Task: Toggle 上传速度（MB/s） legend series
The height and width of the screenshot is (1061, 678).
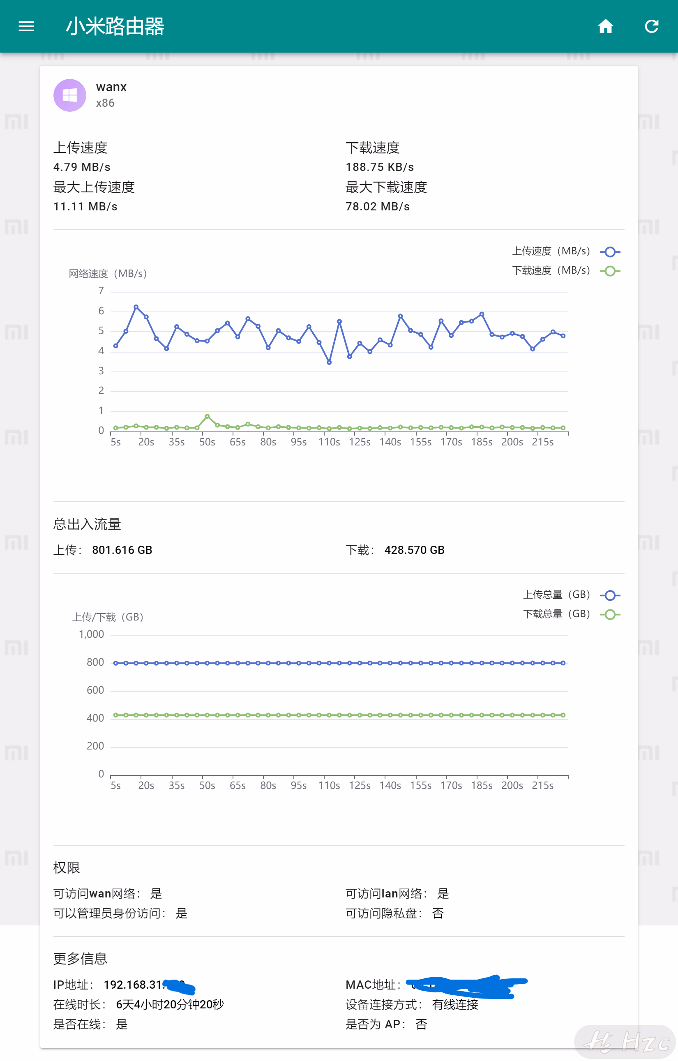Action: coord(566,251)
